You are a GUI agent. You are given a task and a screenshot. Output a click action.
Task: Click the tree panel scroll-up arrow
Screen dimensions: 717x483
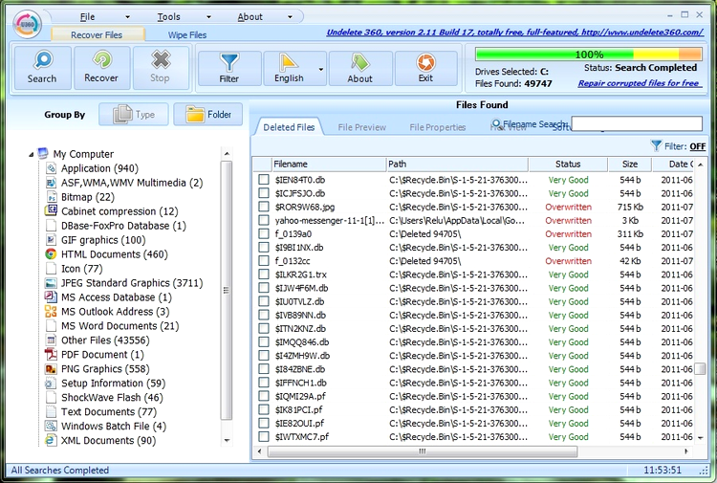coord(227,154)
